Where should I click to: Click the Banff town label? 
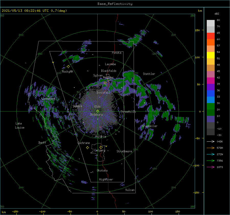pyautogui.click(x=42, y=143)
